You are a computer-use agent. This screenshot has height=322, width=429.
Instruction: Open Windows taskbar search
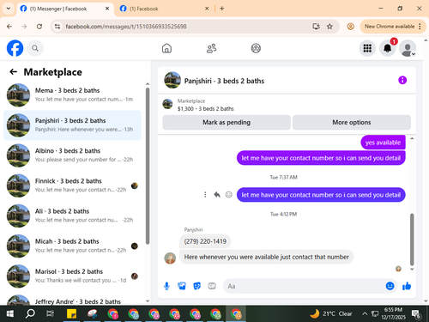pos(30,314)
